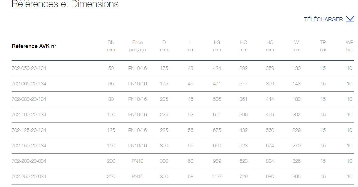The height and width of the screenshot is (187, 358).
Task: Click the W mm column header
Action: (x=297, y=46)
